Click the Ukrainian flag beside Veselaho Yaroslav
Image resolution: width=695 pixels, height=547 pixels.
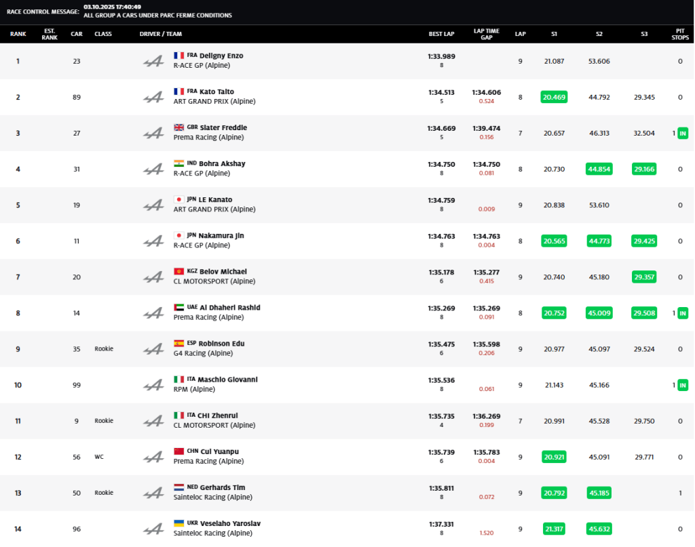[179, 523]
